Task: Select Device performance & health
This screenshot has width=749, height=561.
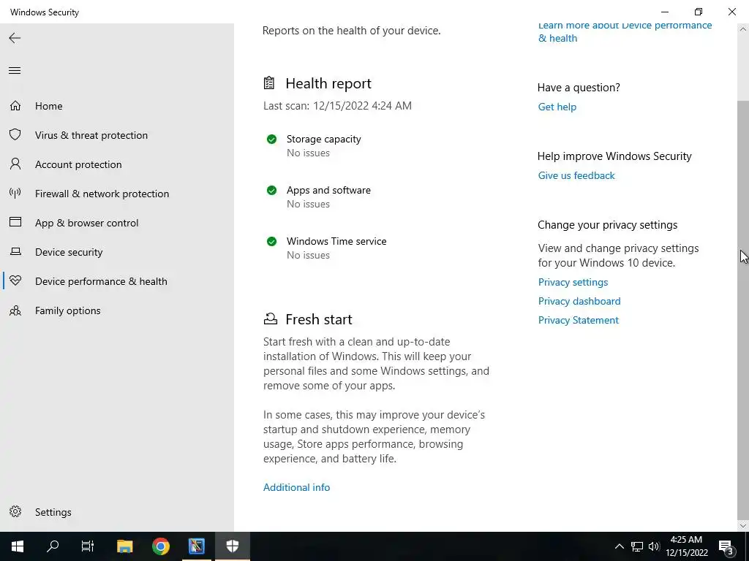Action: tap(101, 281)
